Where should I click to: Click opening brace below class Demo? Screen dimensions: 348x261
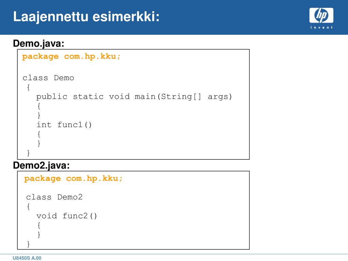click(28, 87)
